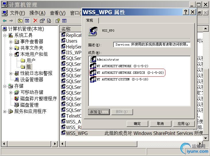
Task: Expand Services and Applications (服务和应用程序) node
Action: [5, 112]
